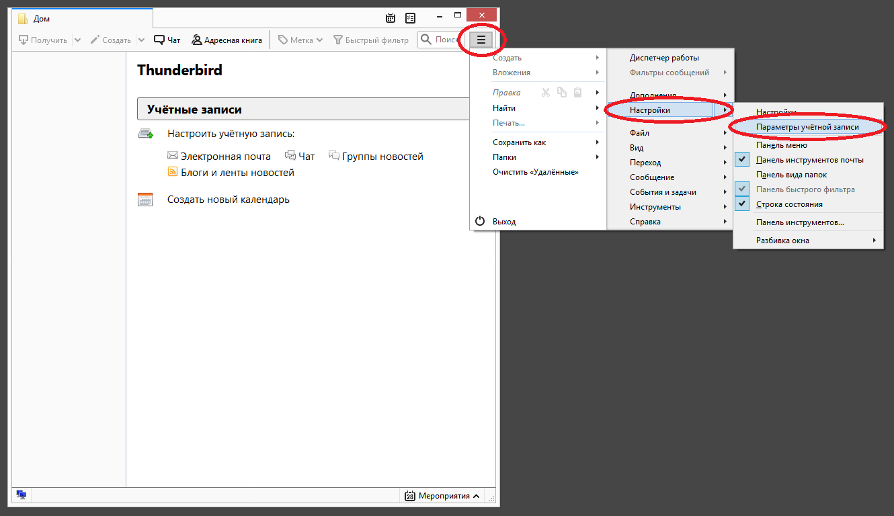Screen dimensions: 894x516
Task: Open the calendar tab icon in title bar
Action: 391,17
